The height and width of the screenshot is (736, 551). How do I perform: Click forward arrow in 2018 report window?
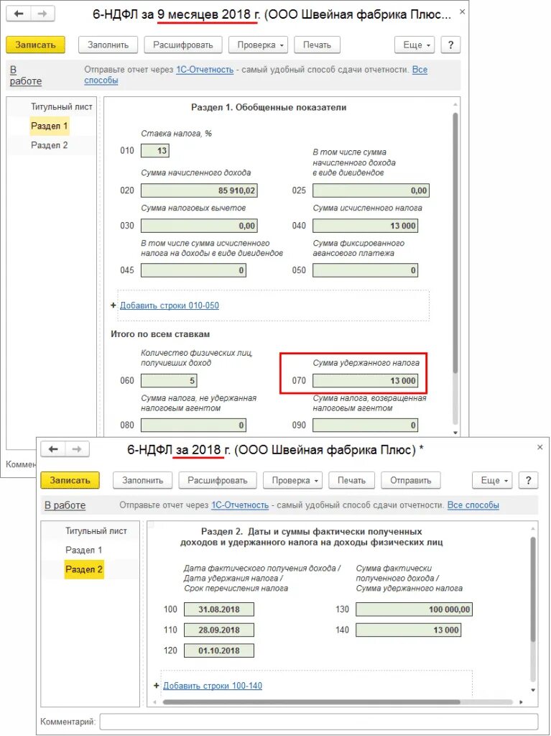pos(77,449)
